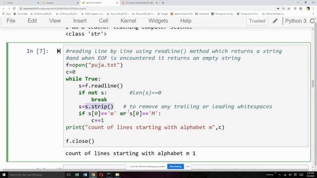Open Task View on the taskbar

69,175
